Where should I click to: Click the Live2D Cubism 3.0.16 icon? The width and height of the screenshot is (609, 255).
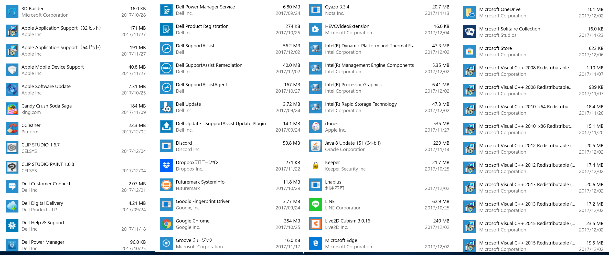pyautogui.click(x=316, y=224)
